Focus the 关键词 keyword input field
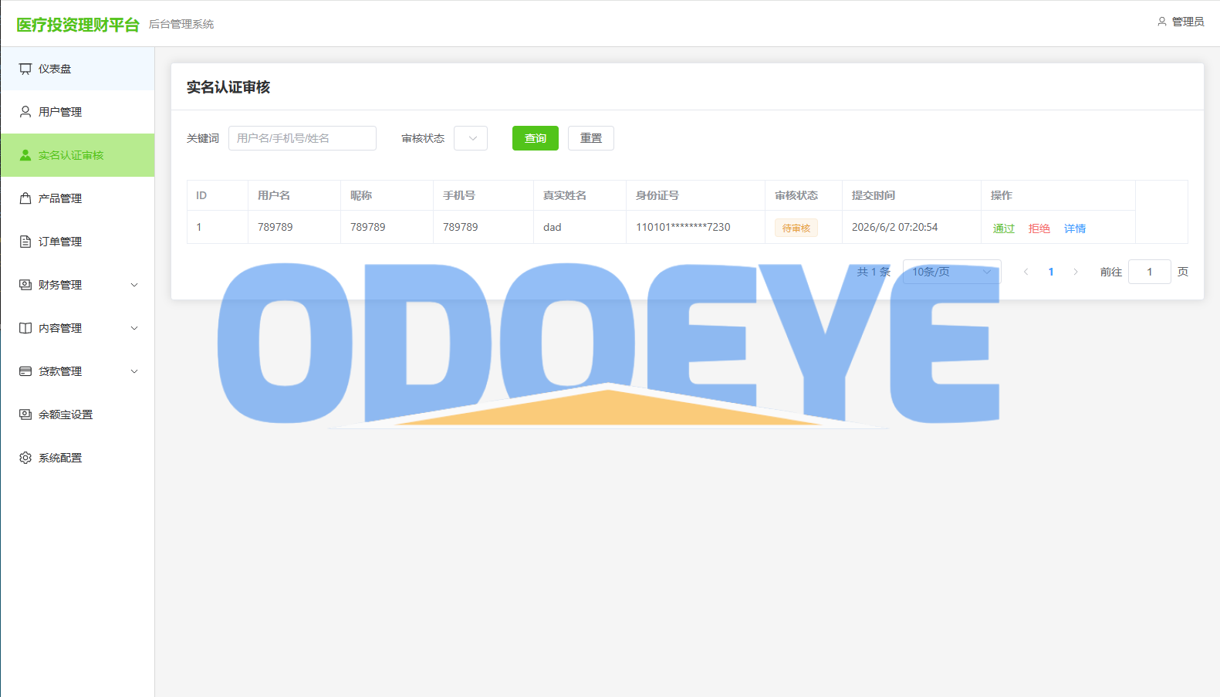The height and width of the screenshot is (697, 1220). point(302,138)
